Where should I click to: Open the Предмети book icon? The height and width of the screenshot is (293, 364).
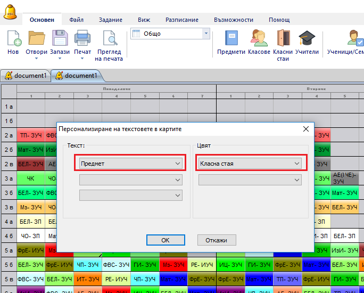231,38
